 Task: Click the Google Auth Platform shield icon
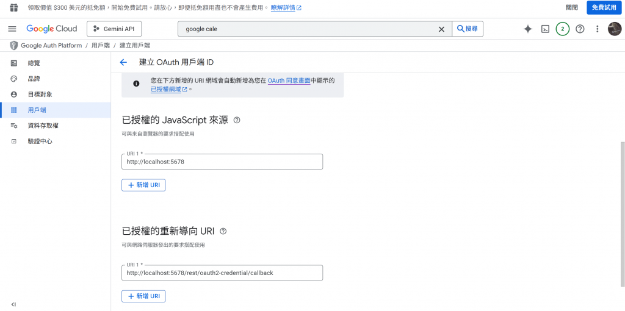(x=13, y=45)
